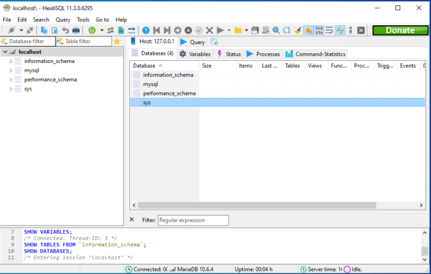Click the Replace text circular arrows icon
The height and width of the screenshot is (274, 431).
(x=287, y=30)
